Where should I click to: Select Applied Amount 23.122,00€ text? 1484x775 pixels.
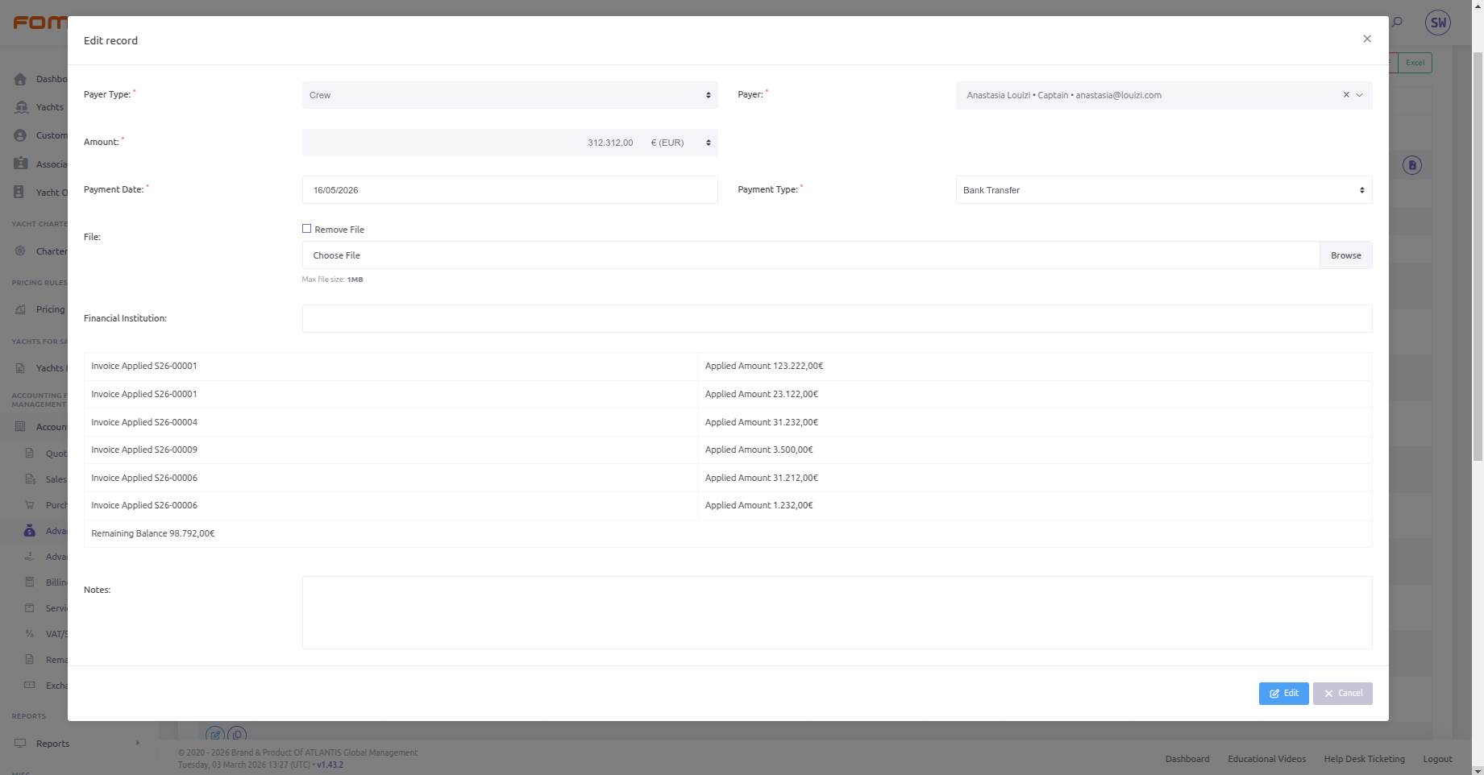(x=762, y=394)
